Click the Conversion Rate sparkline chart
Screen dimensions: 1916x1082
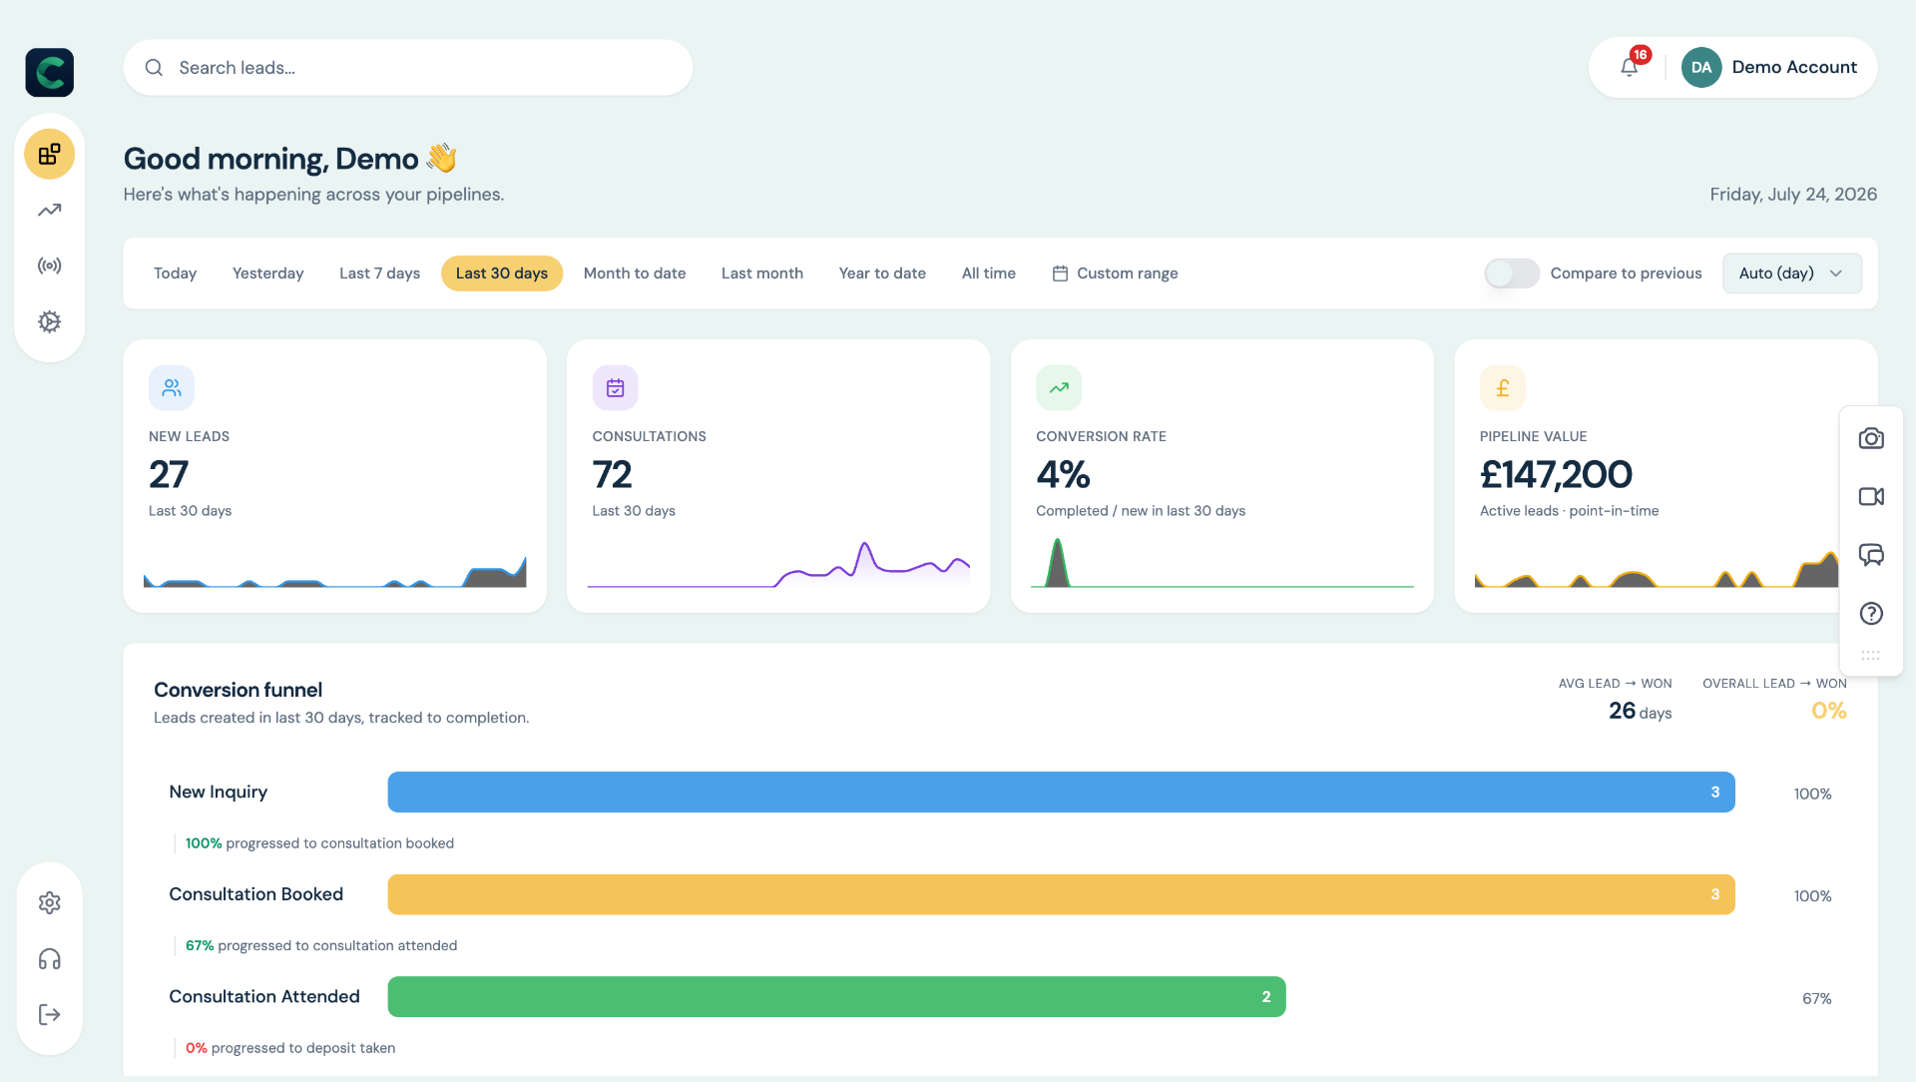click(x=1222, y=563)
